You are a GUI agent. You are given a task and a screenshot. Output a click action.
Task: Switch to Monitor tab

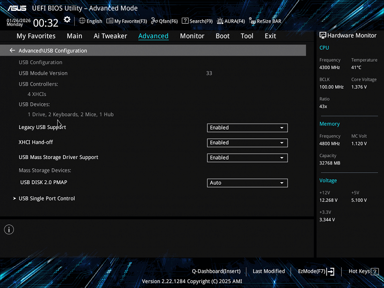tap(192, 36)
